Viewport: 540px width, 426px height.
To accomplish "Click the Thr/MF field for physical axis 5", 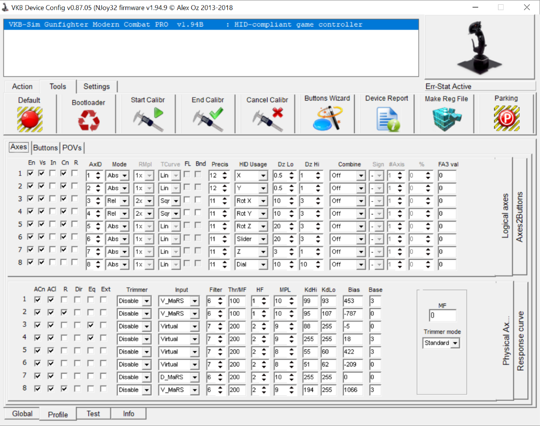I will [237, 351].
